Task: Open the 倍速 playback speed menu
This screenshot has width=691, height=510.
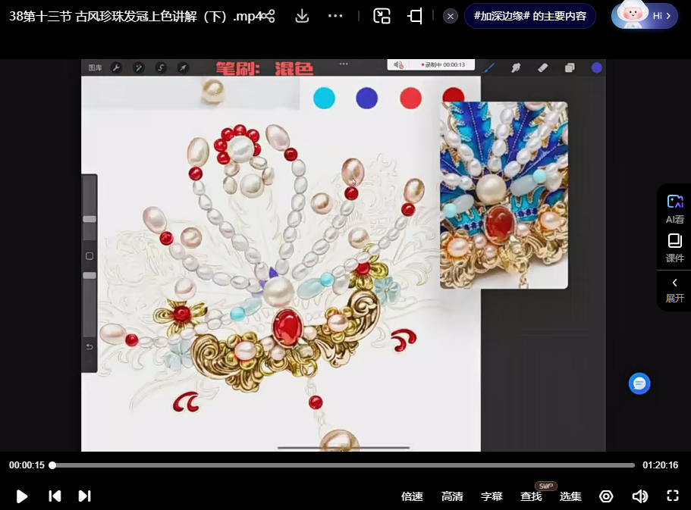Action: [412, 496]
